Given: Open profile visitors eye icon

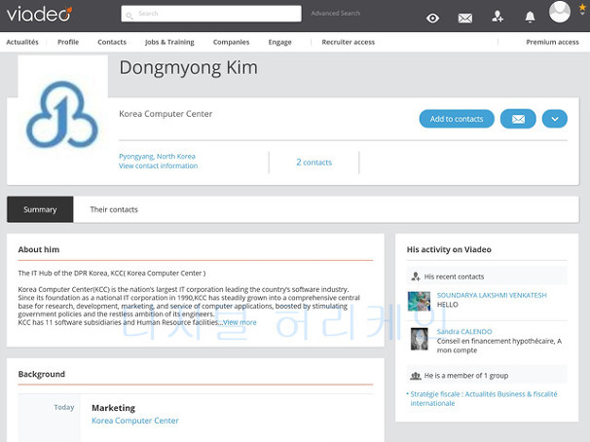Looking at the screenshot, I should click(432, 18).
